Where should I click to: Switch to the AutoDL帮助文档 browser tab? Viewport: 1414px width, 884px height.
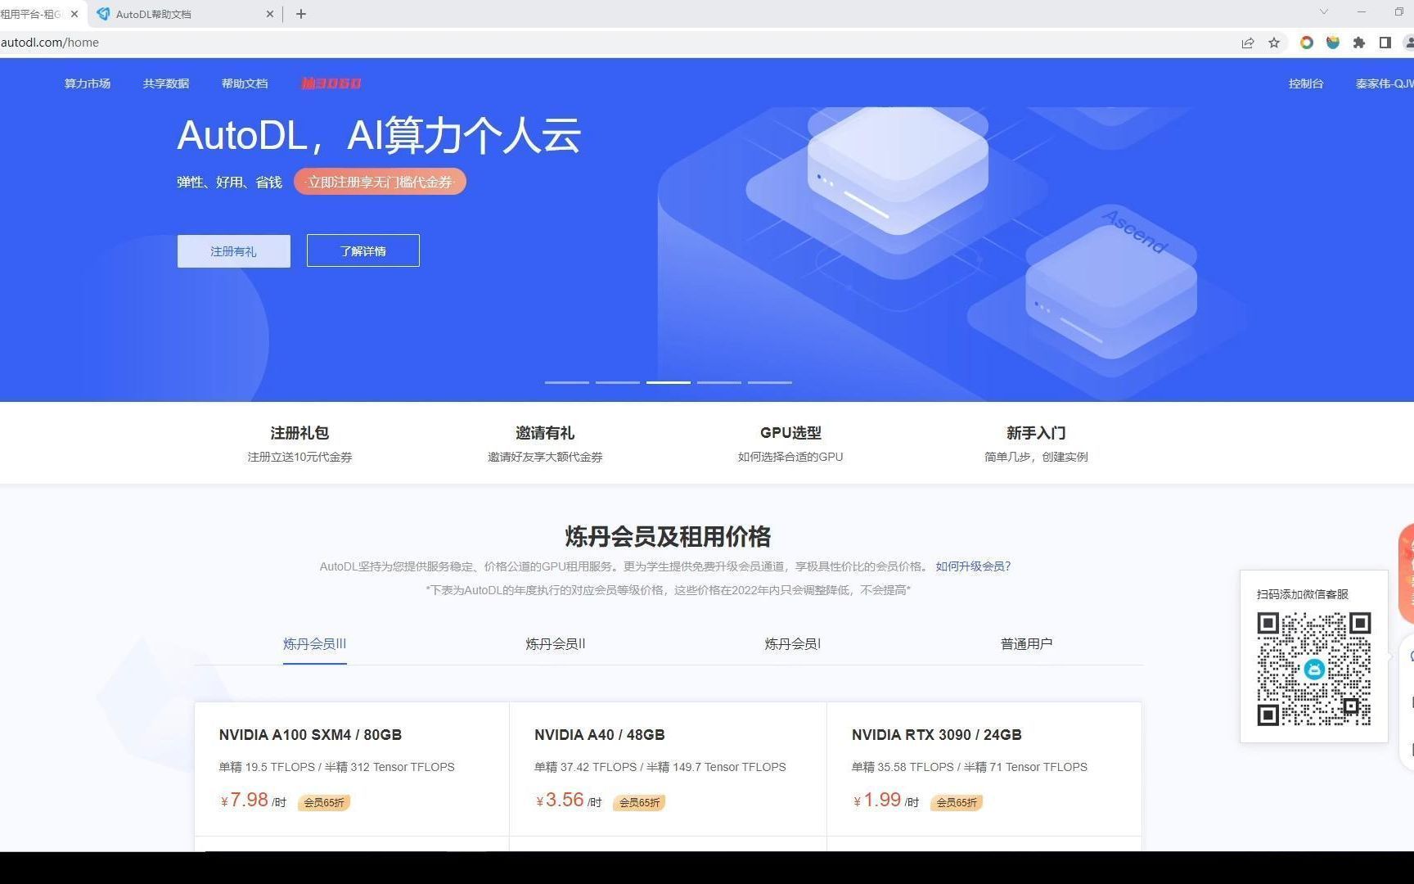coord(184,14)
